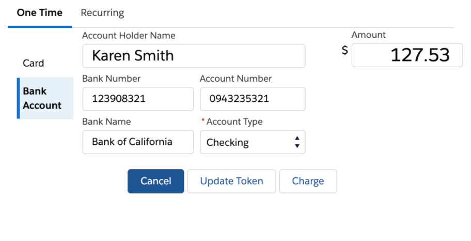471x241 pixels.
Task: Click the Account Type up-down arrows
Action: coord(297,142)
